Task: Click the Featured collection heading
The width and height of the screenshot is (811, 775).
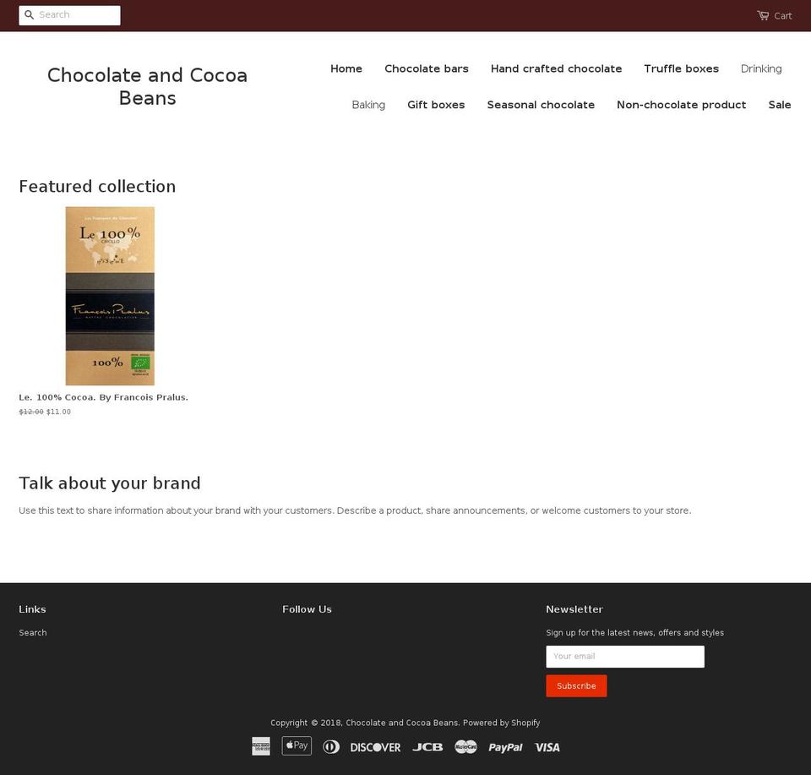Action: point(97,186)
